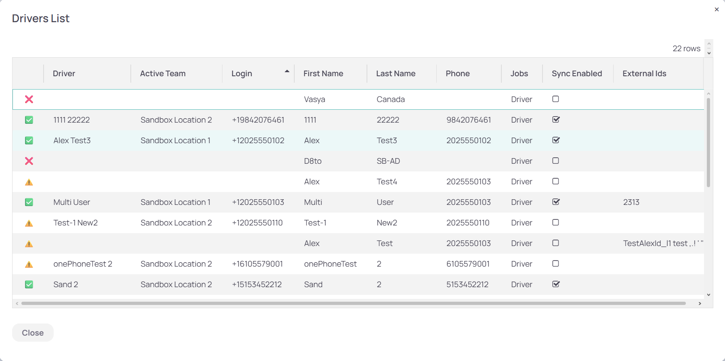Image resolution: width=725 pixels, height=361 pixels.
Task: Select driver name 'Alex Test3'
Action: click(72, 140)
